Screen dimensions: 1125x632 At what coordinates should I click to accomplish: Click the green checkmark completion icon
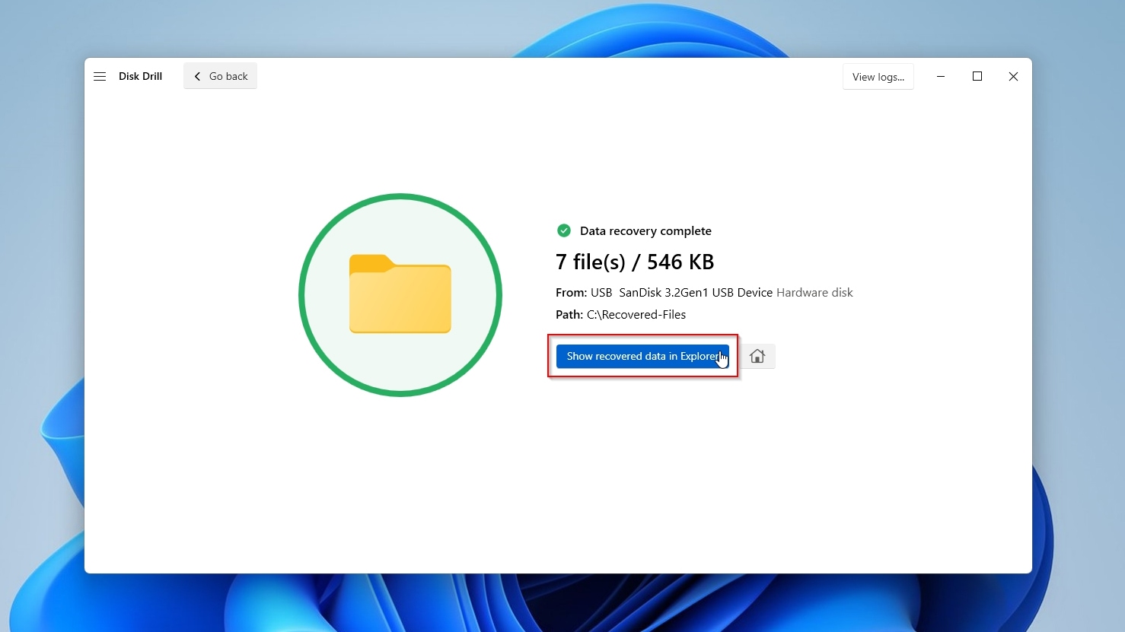click(563, 230)
